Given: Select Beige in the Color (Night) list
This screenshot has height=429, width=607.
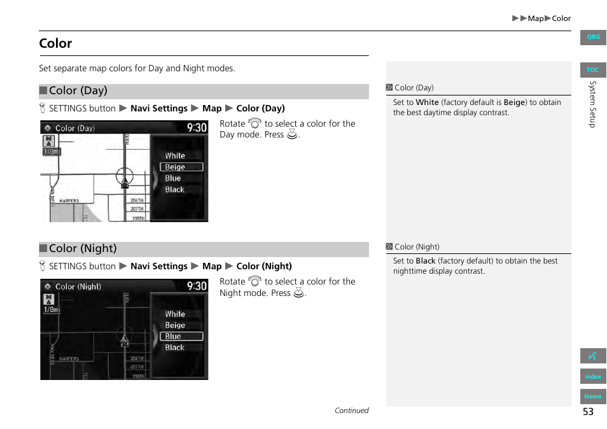Looking at the screenshot, I should click(x=175, y=325).
